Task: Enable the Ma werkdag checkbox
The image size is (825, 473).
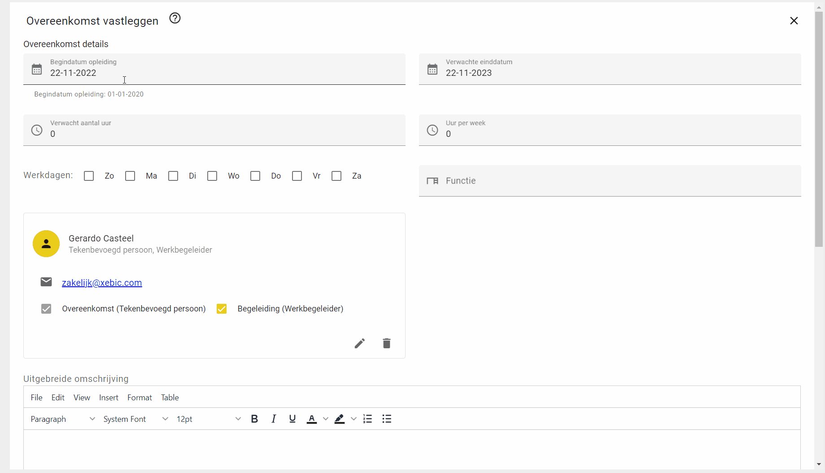Action: (130, 176)
